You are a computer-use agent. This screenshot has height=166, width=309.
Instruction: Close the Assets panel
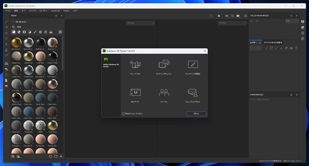click(x=61, y=16)
